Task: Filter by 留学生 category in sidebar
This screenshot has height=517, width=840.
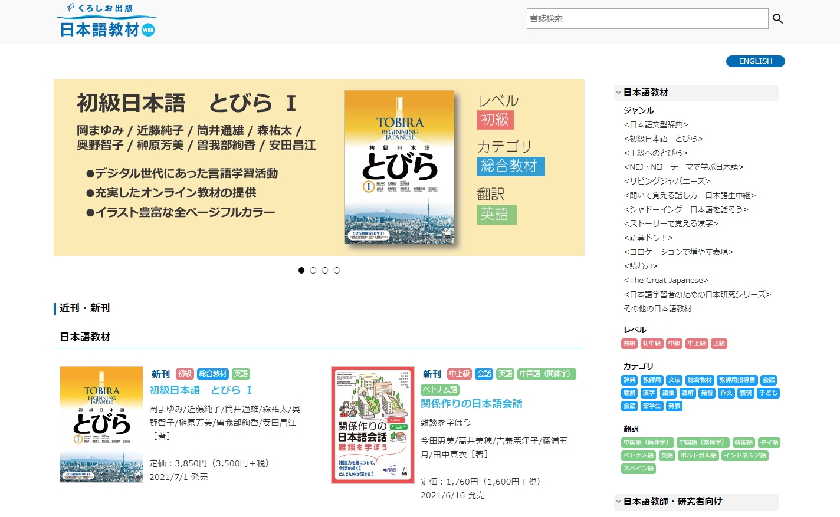Action: 652,406
